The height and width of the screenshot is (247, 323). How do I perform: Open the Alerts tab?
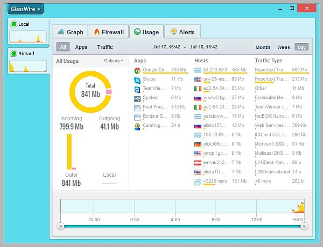pyautogui.click(x=182, y=32)
